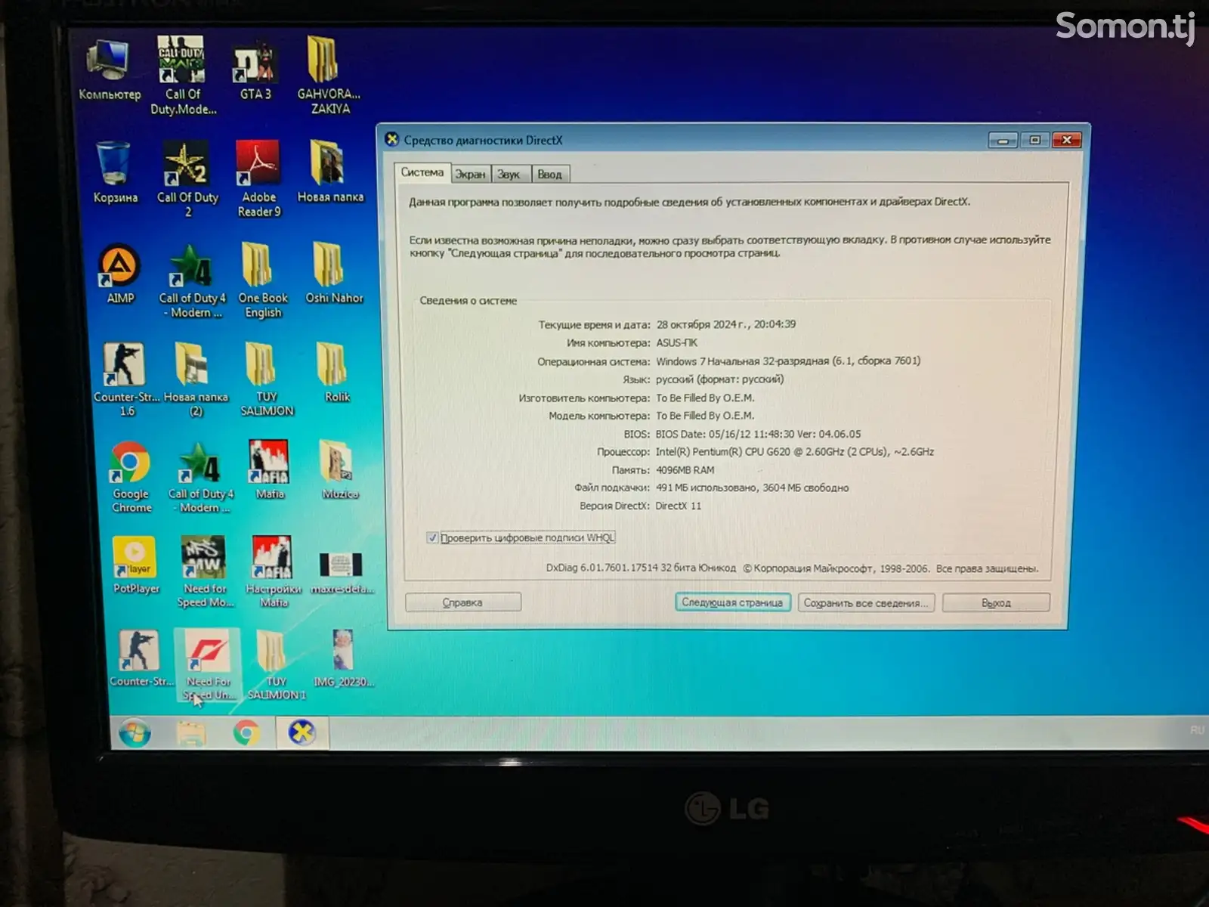Open the Корзина recycle bin
The height and width of the screenshot is (907, 1209).
click(115, 173)
